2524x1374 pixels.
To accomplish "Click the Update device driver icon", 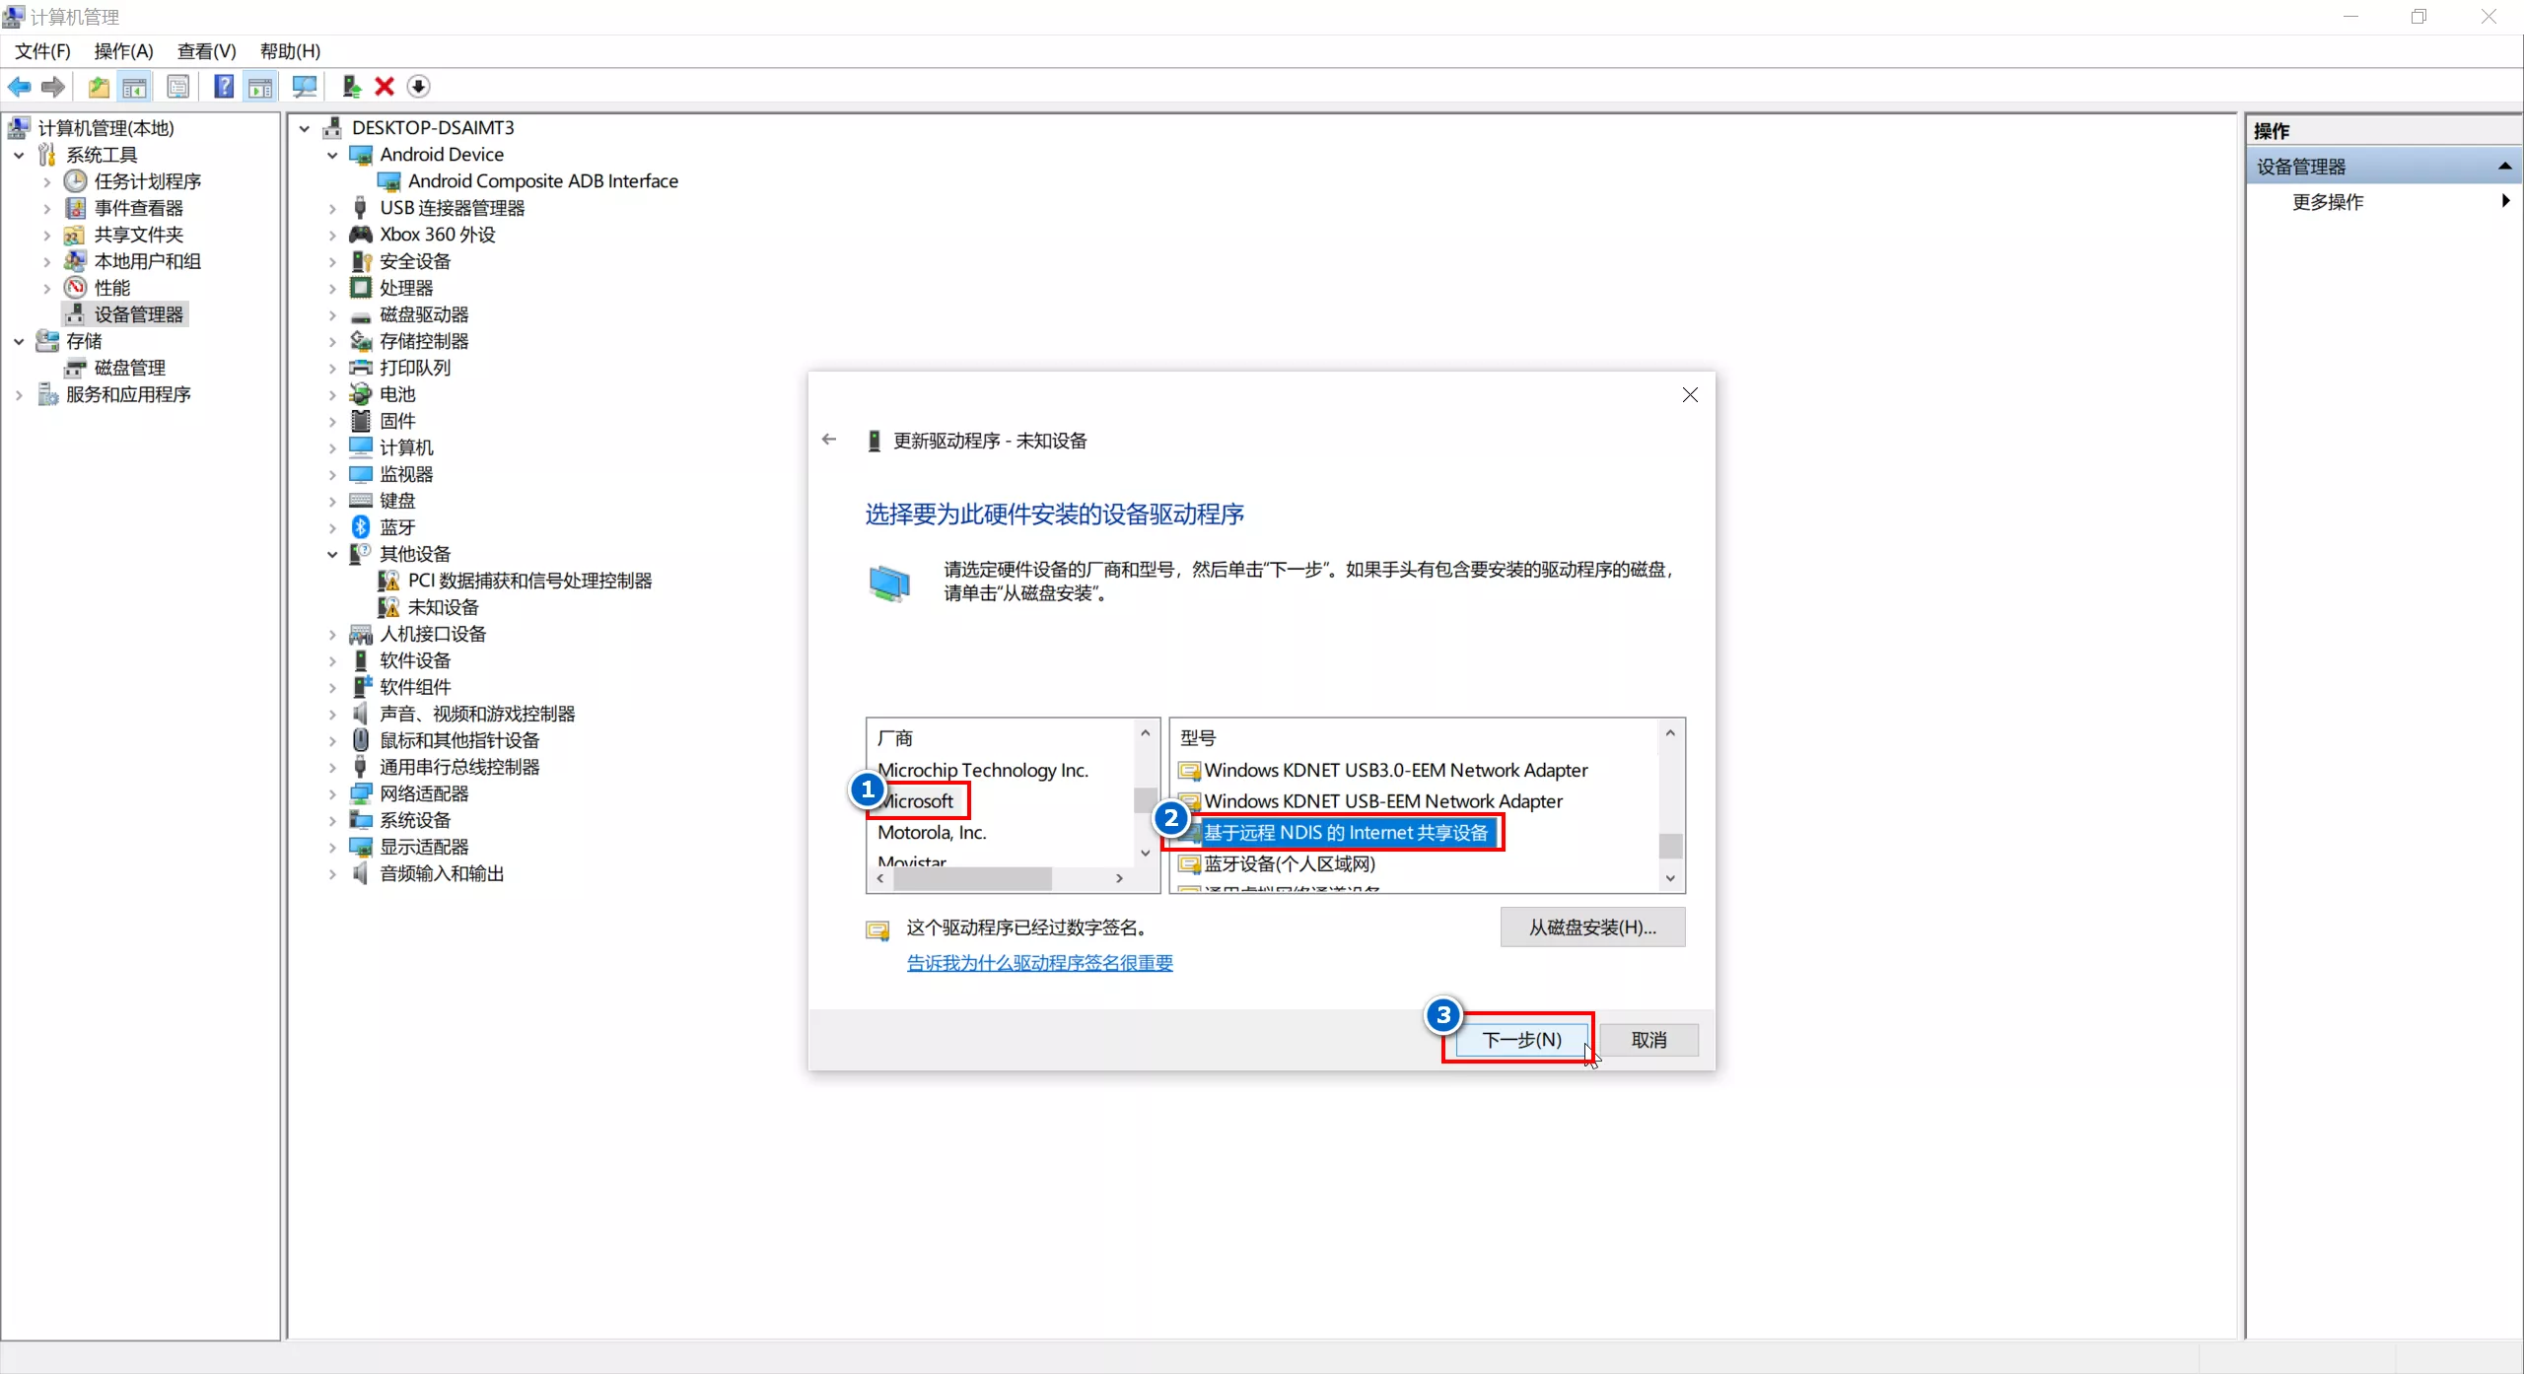I will pos(351,87).
